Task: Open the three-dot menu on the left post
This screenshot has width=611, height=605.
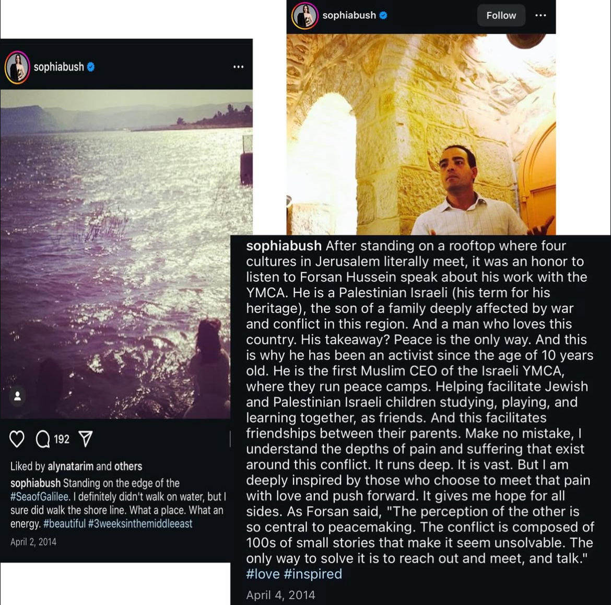Action: point(239,67)
